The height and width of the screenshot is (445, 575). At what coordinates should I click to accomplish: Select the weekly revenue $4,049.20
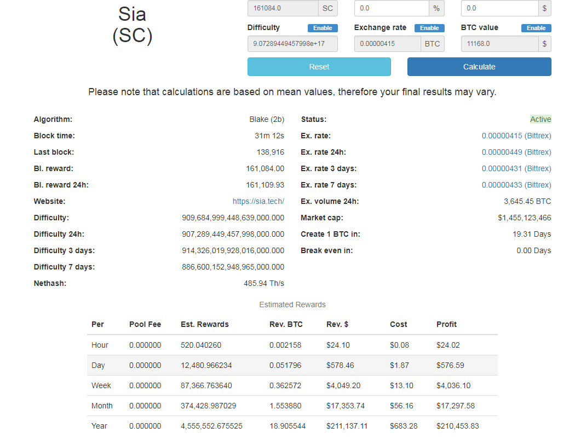click(343, 385)
